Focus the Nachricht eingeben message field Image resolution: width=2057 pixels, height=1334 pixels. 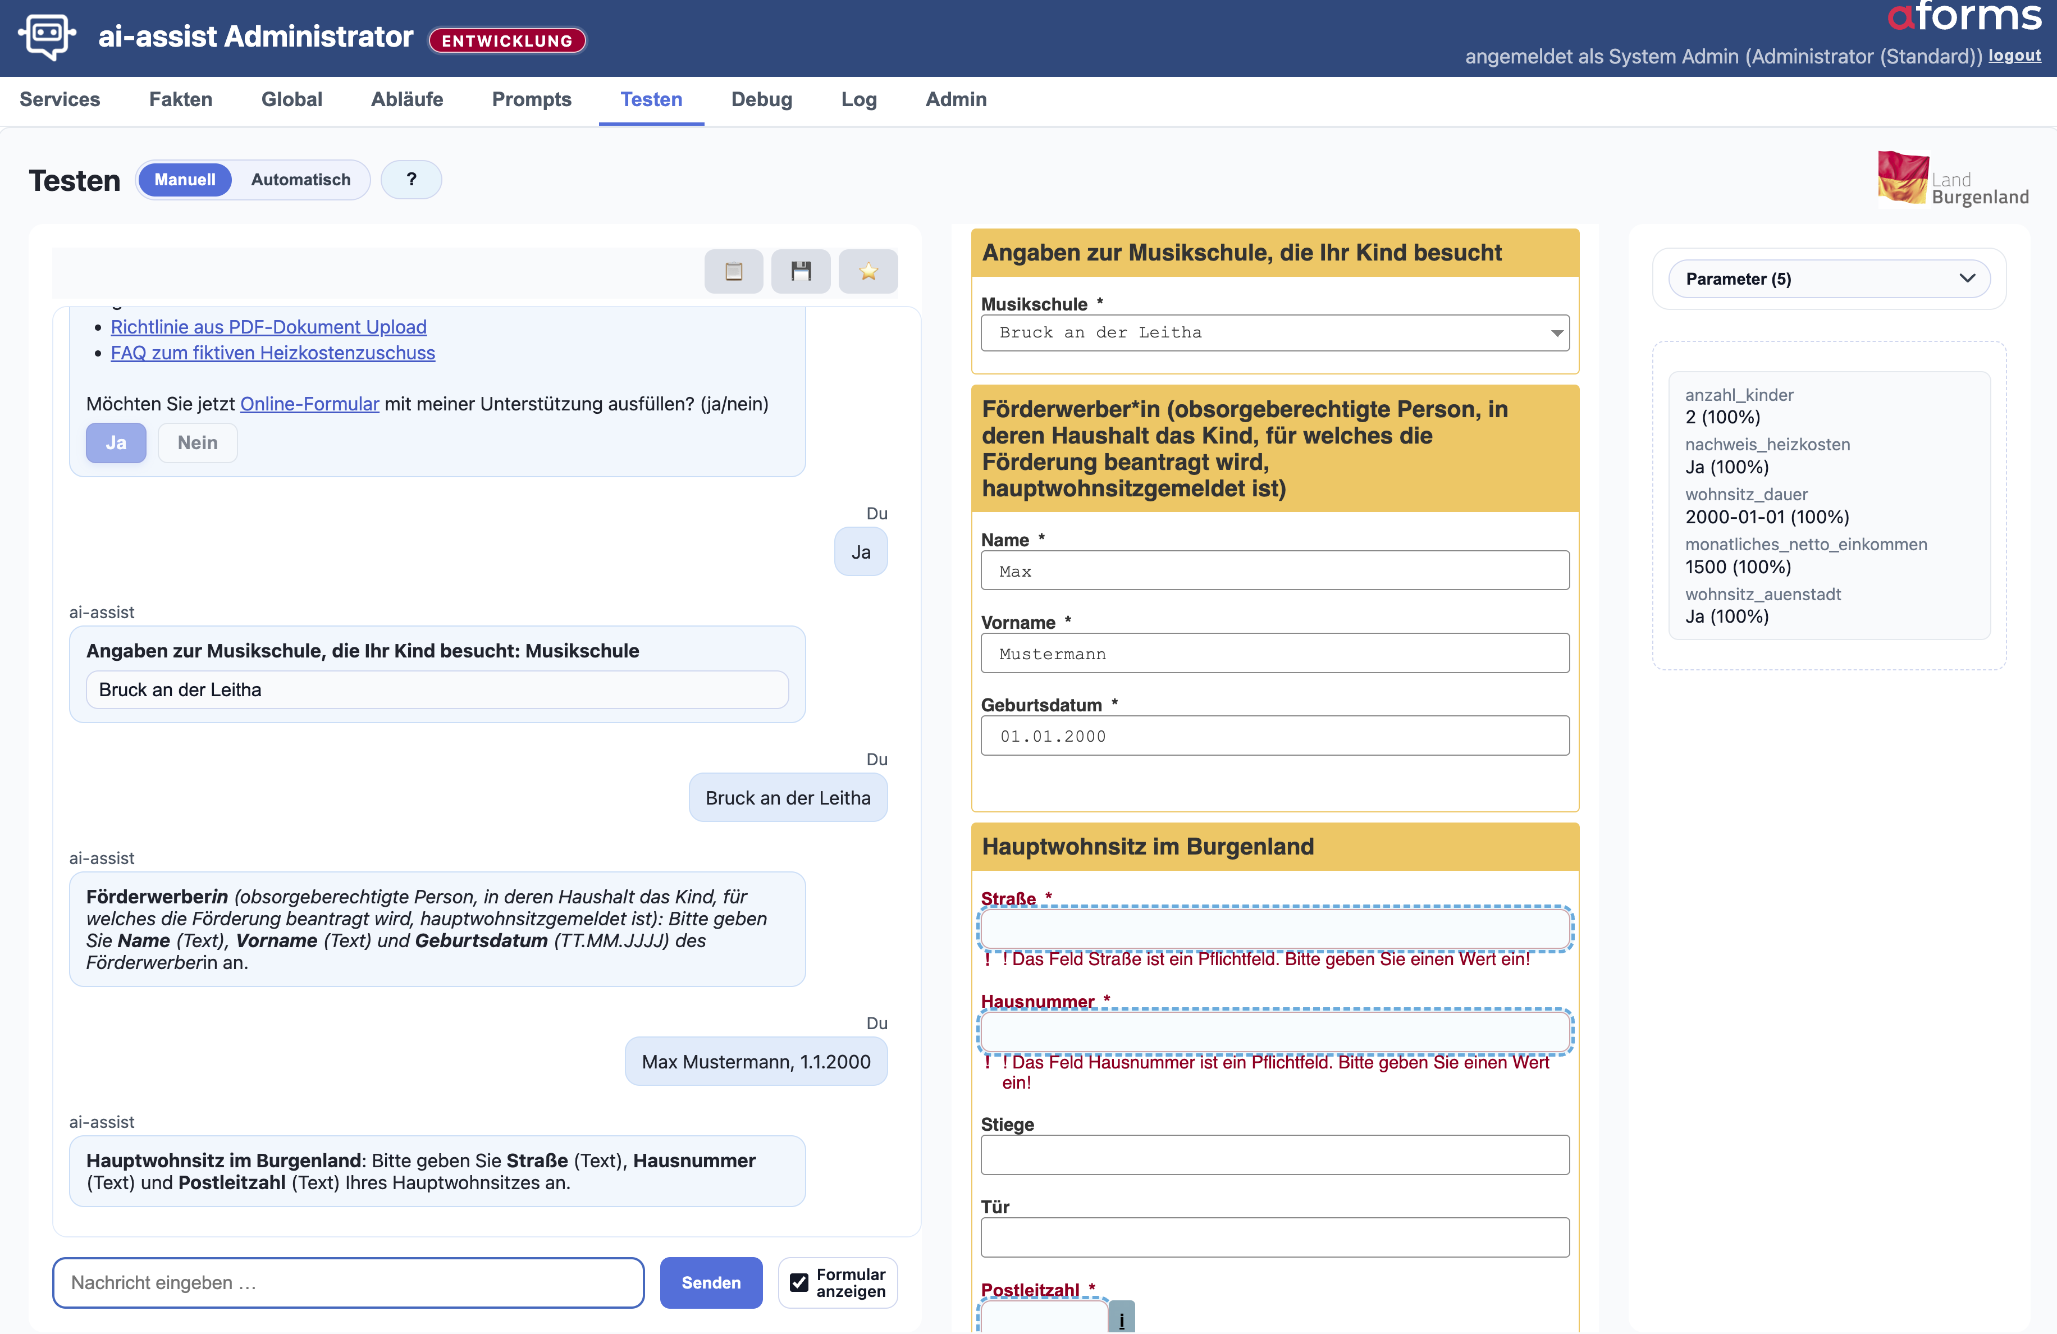click(348, 1282)
